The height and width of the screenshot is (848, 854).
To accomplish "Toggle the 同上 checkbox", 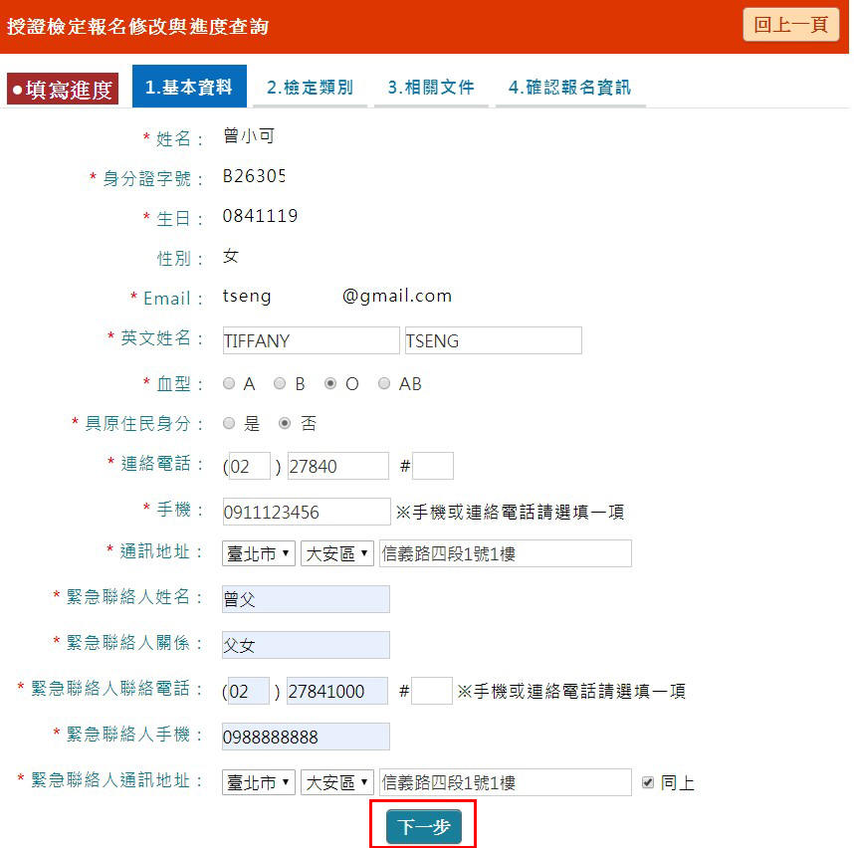I will pyautogui.click(x=648, y=782).
